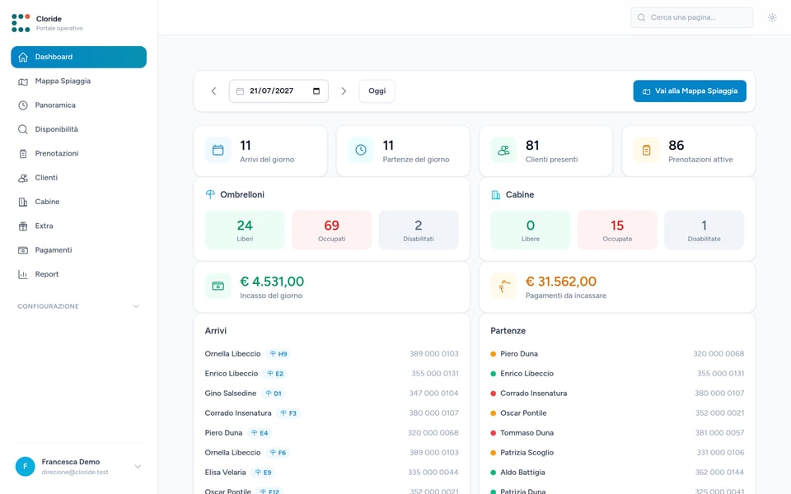Click the 24 Liberi umbrella tile

point(245,230)
